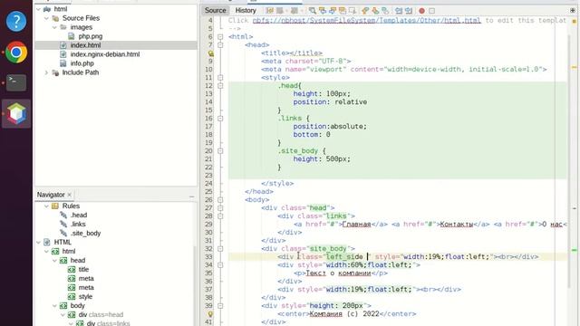Fold the head tag at line 7
This screenshot has height=326, width=580.
point(220,44)
